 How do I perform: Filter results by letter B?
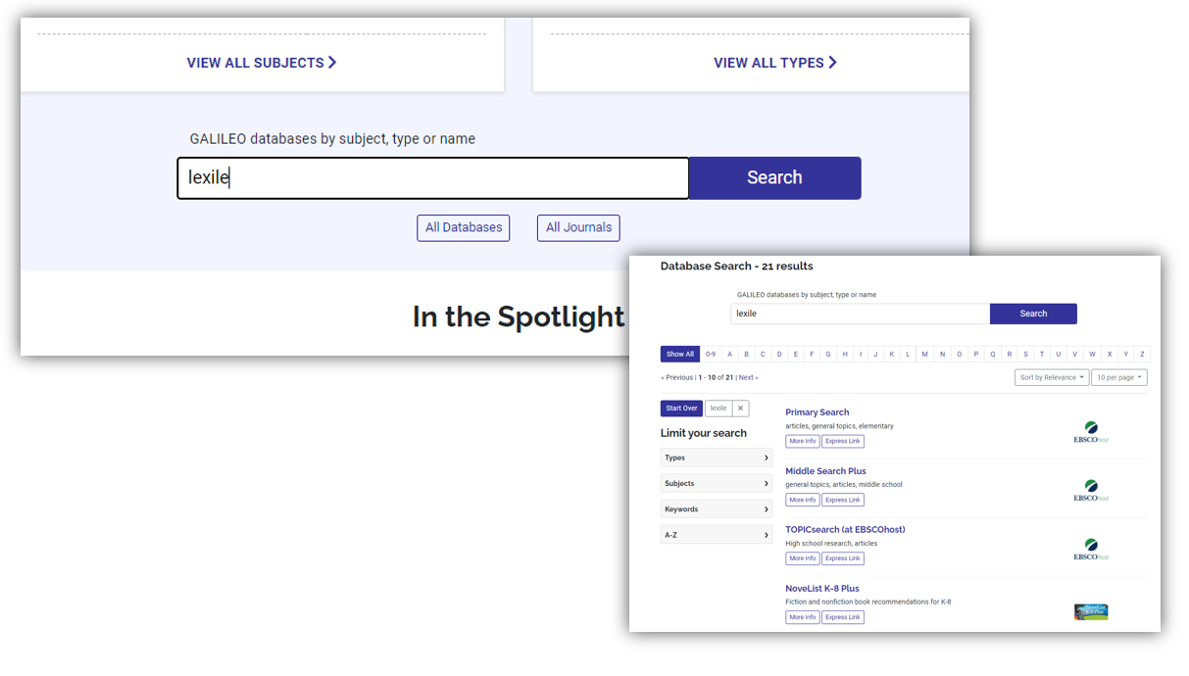[x=746, y=354]
